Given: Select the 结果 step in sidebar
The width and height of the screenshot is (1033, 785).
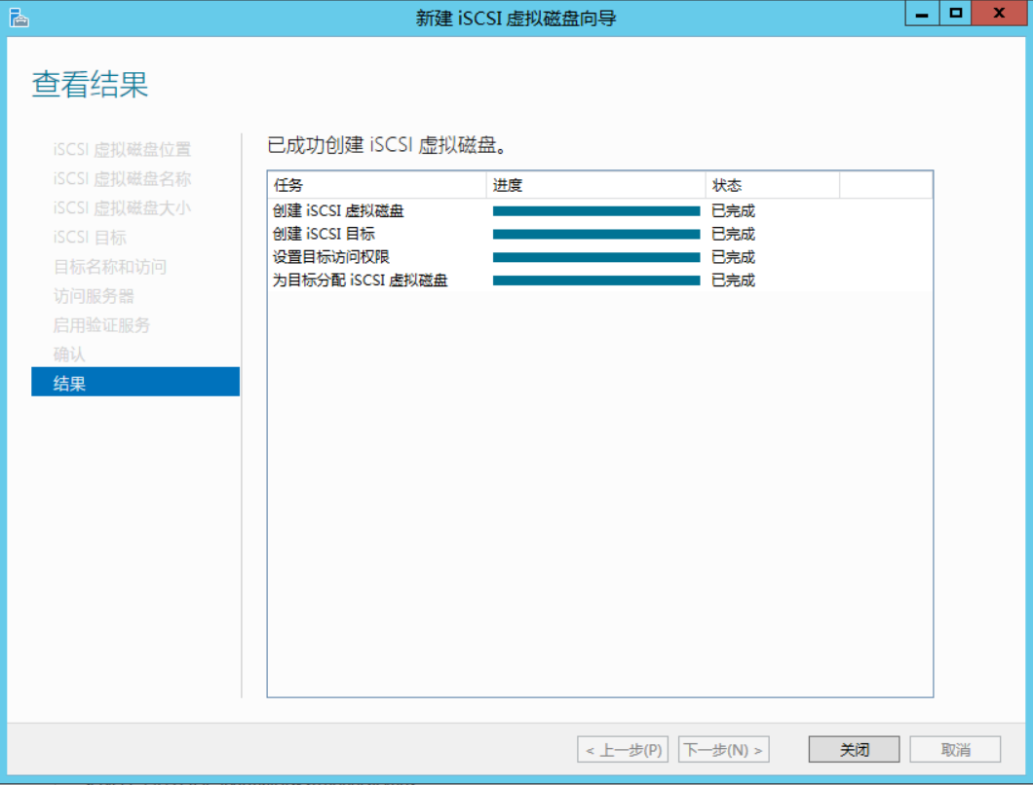Looking at the screenshot, I should (x=135, y=382).
